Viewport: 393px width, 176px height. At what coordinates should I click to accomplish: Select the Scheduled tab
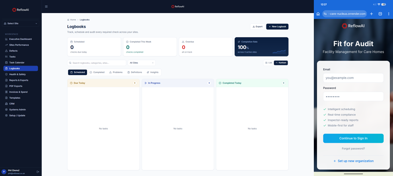[78, 72]
